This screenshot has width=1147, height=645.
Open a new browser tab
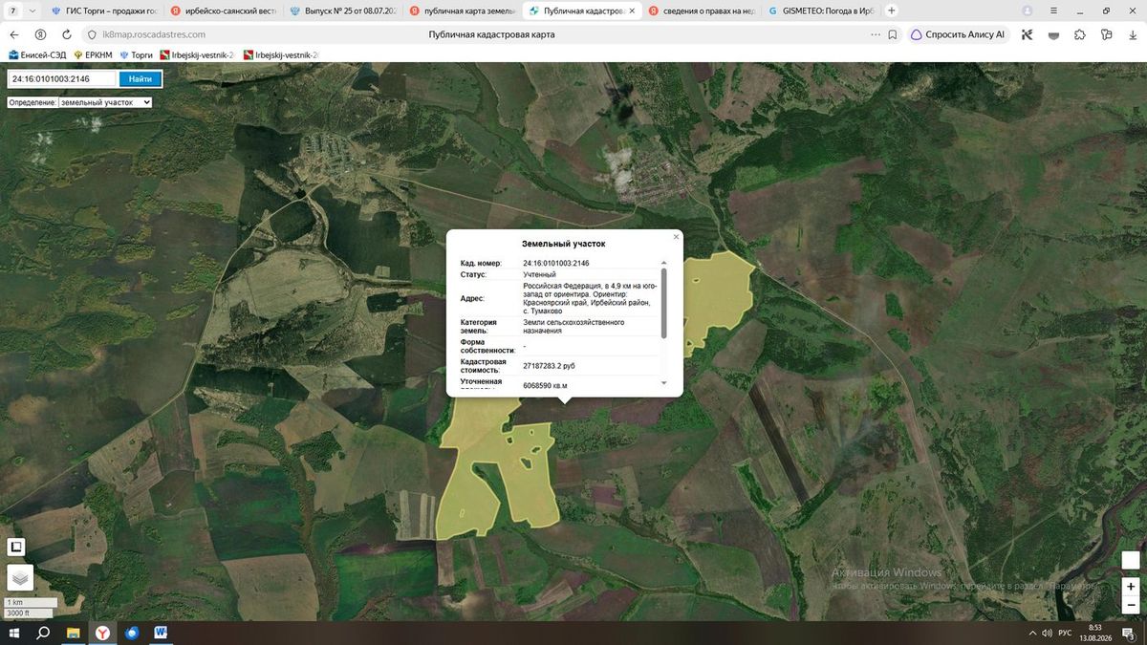click(892, 11)
